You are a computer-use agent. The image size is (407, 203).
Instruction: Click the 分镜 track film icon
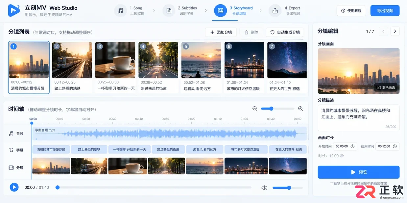[11, 168]
